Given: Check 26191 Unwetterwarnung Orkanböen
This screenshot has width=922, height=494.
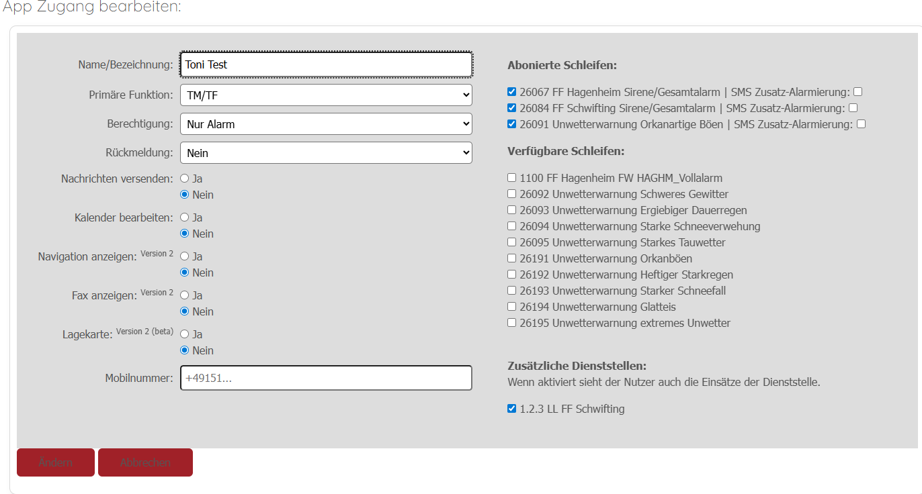Looking at the screenshot, I should [x=512, y=258].
